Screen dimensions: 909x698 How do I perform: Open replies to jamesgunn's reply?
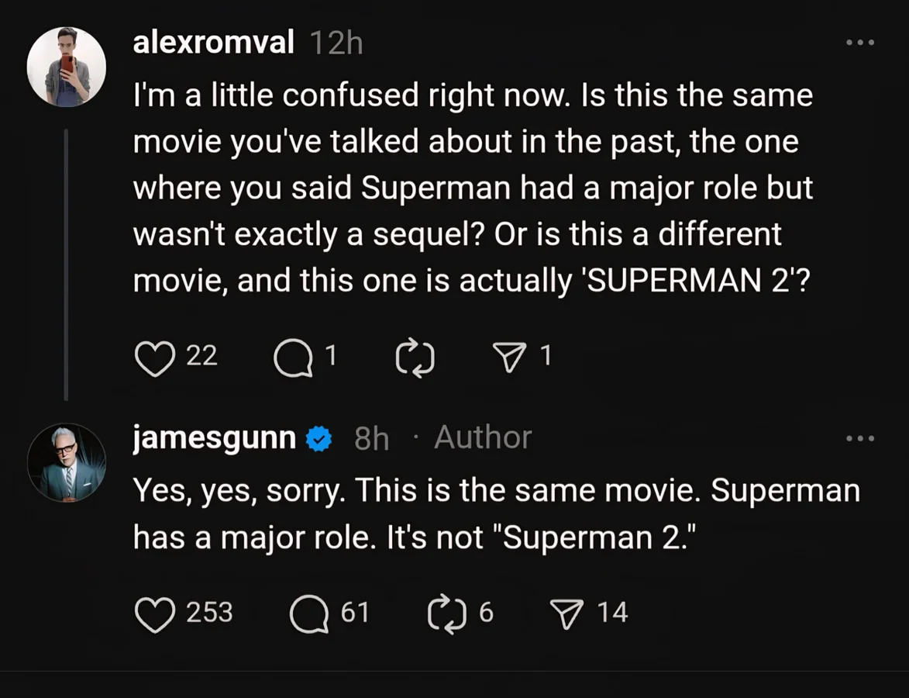point(308,614)
